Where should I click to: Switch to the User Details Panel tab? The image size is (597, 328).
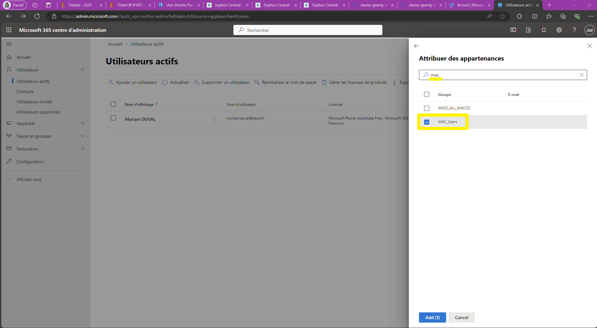[x=179, y=5]
